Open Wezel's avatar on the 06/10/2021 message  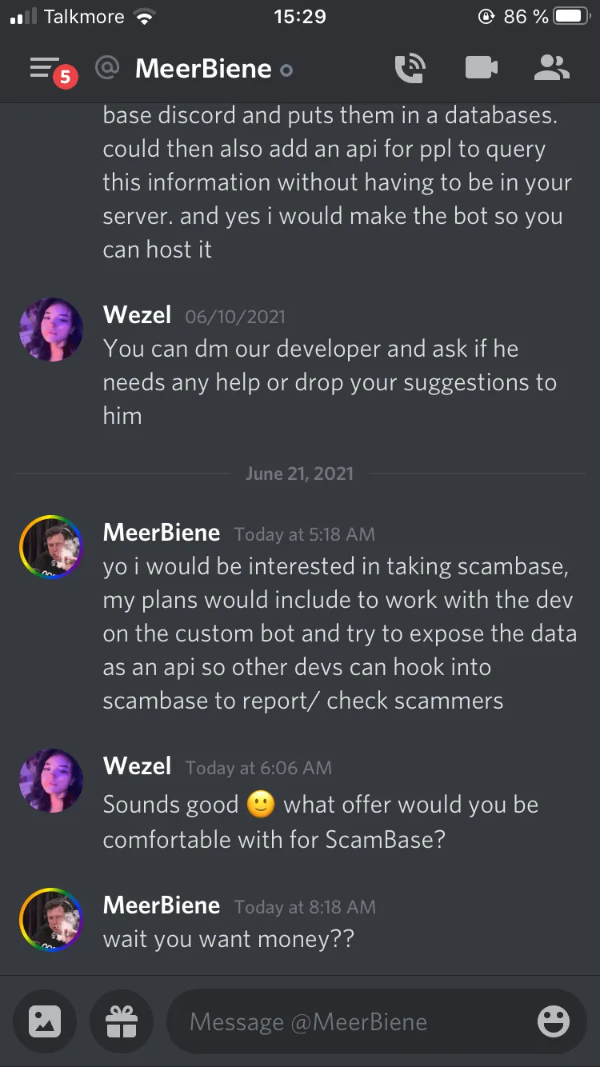point(51,330)
